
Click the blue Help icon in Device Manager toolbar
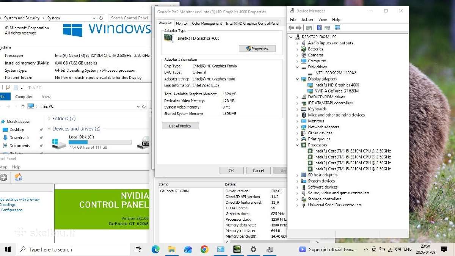(319, 28)
